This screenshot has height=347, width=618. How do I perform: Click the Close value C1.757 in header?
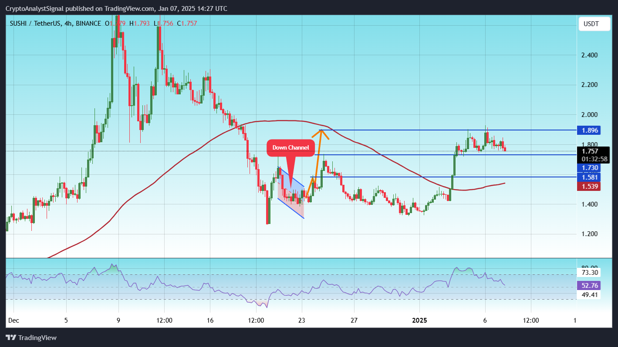187,23
